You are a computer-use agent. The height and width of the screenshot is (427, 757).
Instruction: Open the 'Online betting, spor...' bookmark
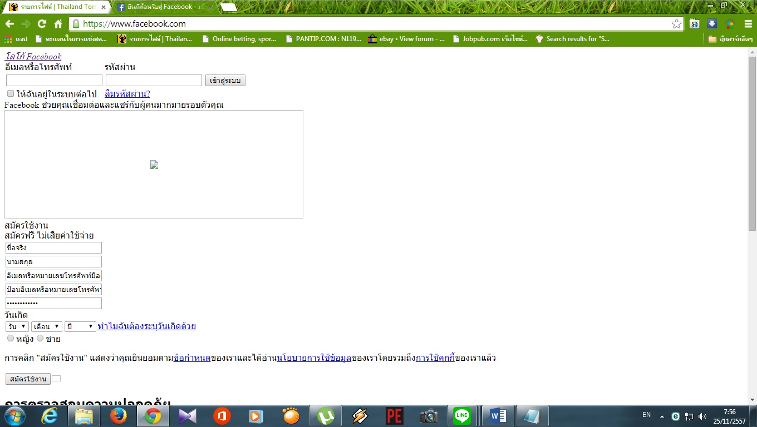click(239, 39)
